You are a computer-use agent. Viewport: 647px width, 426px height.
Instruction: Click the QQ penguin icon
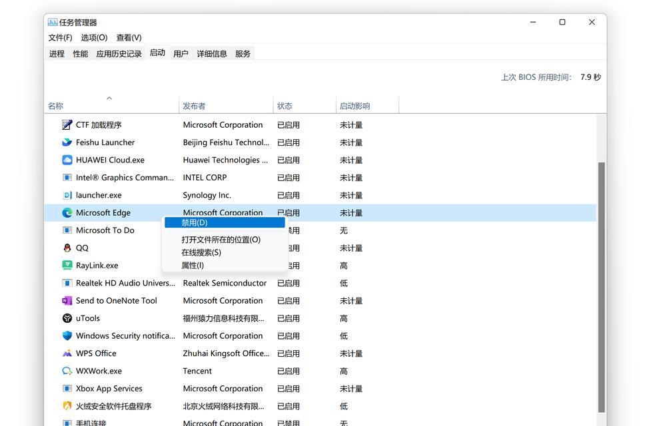tap(67, 248)
